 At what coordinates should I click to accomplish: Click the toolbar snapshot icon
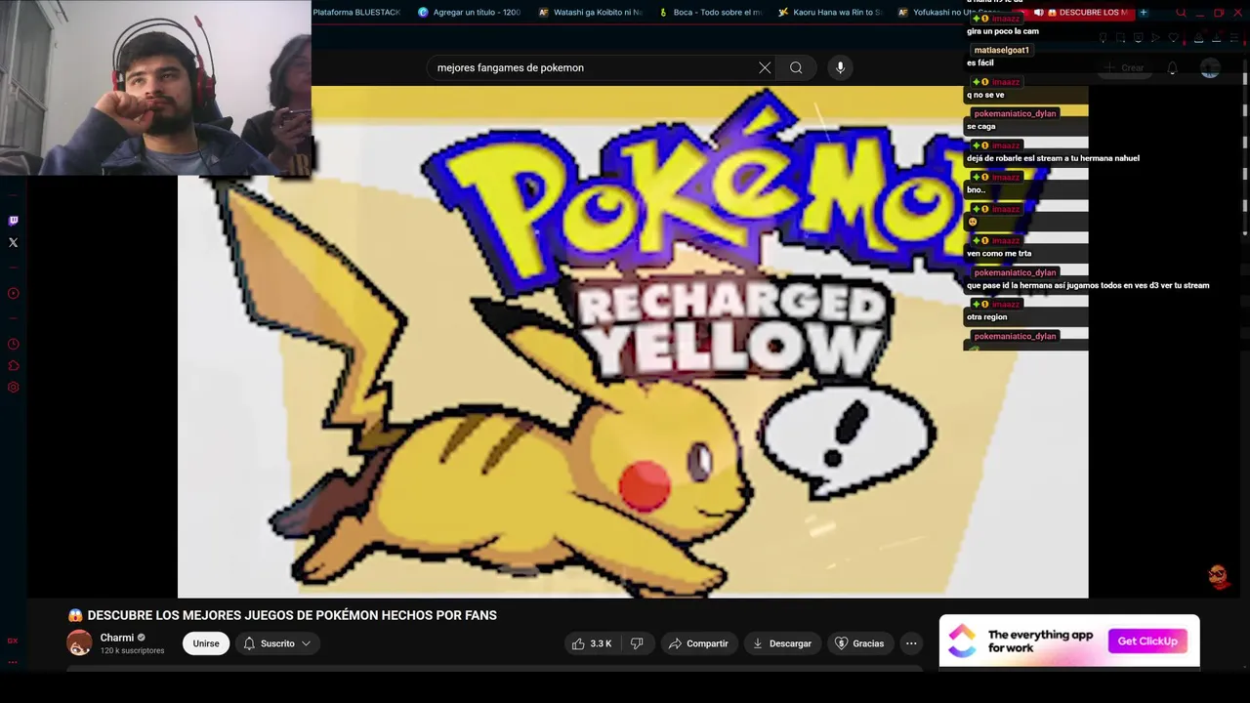click(1120, 38)
